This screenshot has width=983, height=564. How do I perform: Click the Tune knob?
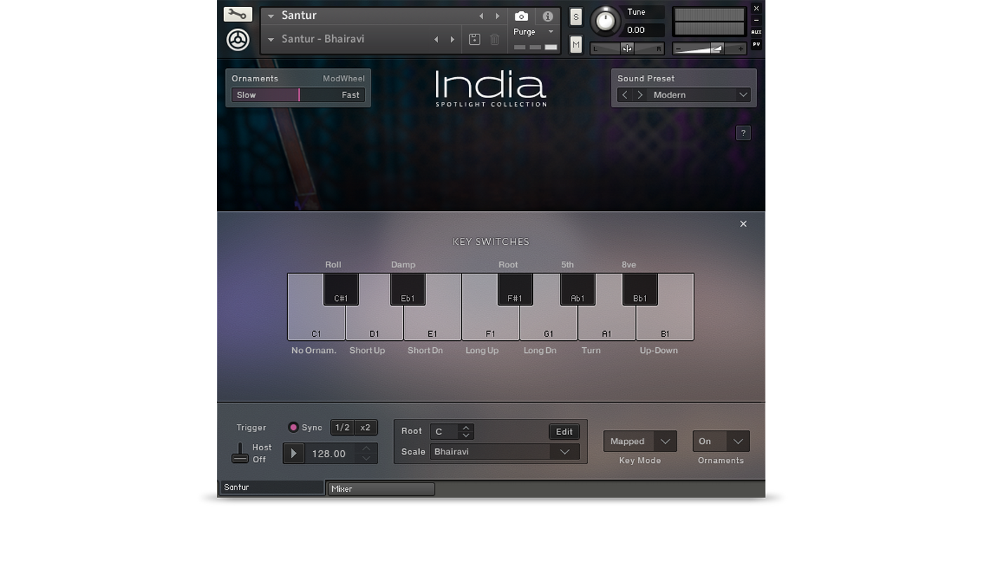605,21
